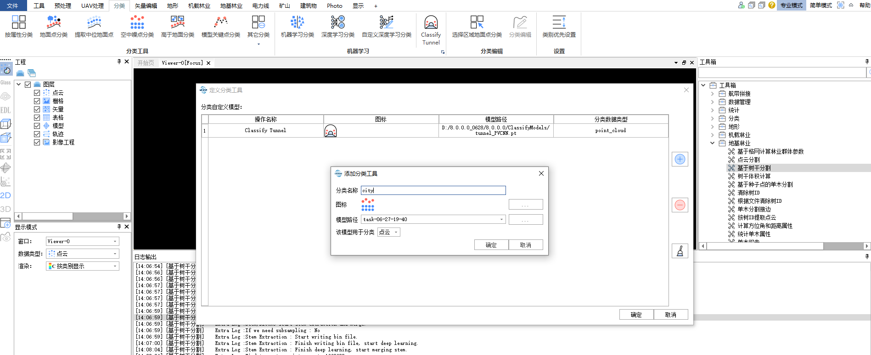
Task: Switch to 矢量编辑 ribbon tab
Action: pyautogui.click(x=146, y=6)
